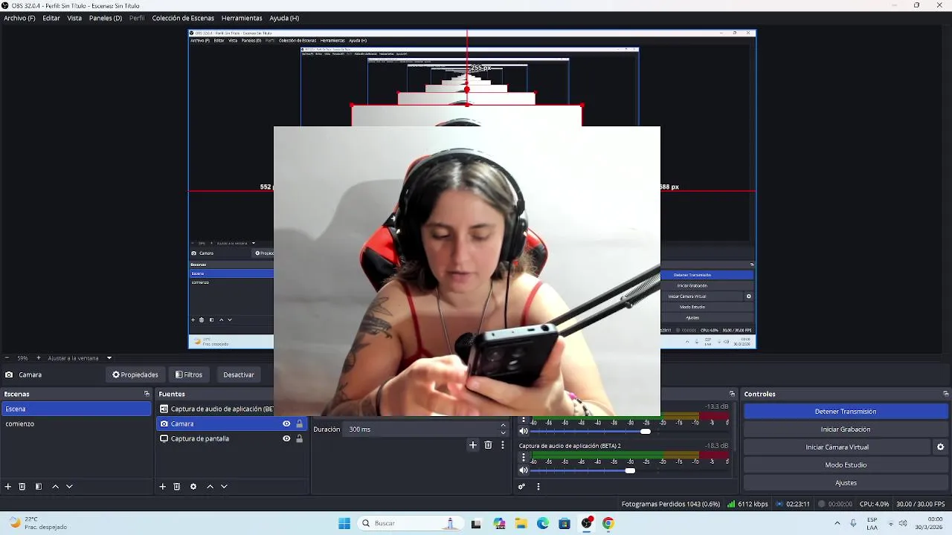Open virtual camera settings gear

(940, 447)
